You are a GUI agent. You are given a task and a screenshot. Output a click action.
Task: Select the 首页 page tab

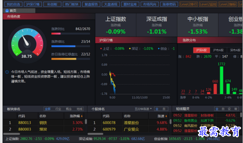click(x=19, y=11)
